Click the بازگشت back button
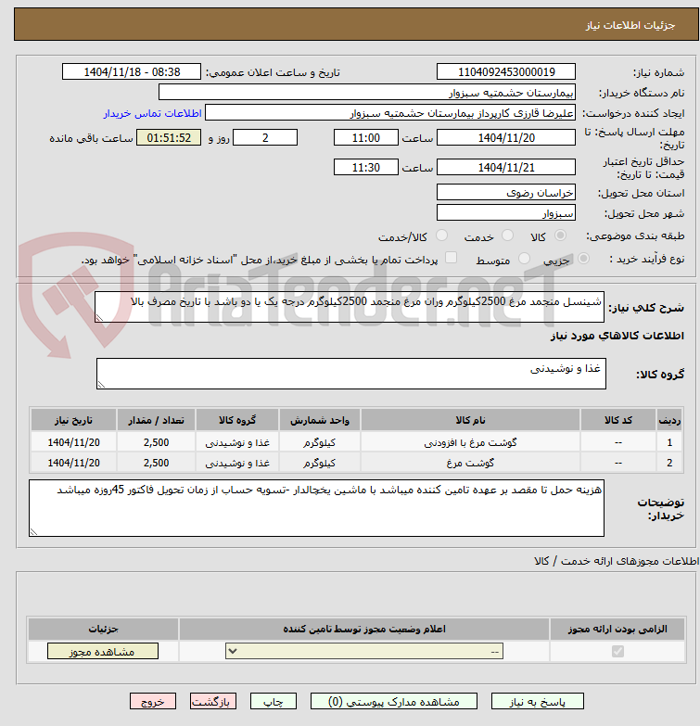This screenshot has width=700, height=726. click(x=213, y=702)
